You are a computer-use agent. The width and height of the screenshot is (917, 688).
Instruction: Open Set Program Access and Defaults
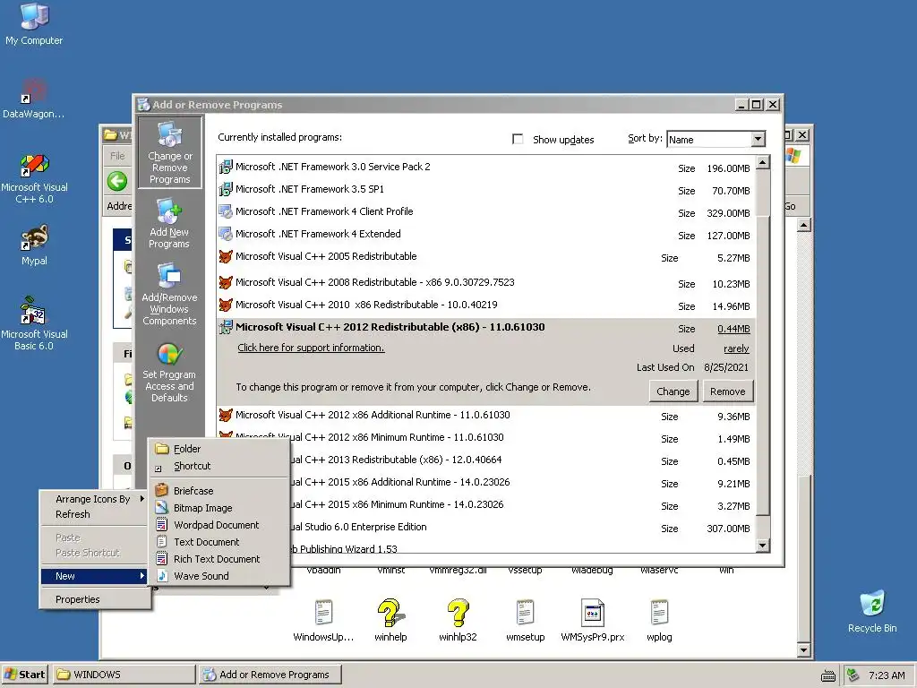169,372
